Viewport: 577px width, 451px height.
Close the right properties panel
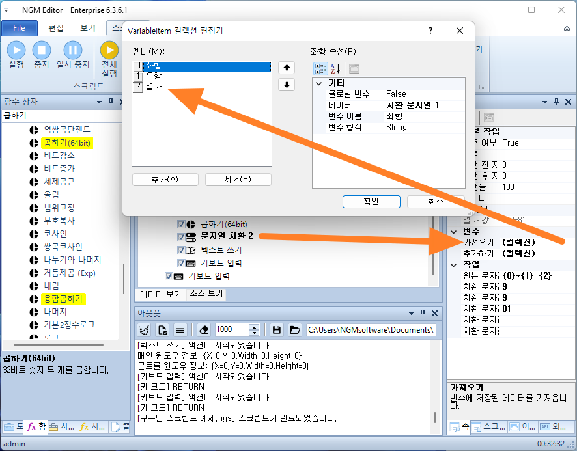[568, 102]
